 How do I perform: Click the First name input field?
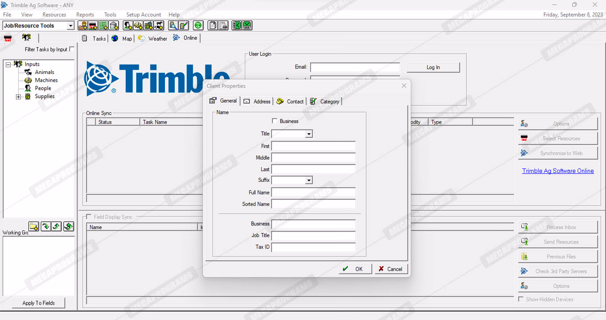(x=314, y=146)
